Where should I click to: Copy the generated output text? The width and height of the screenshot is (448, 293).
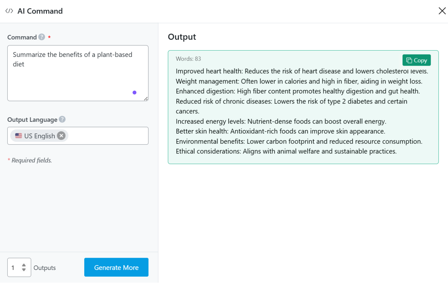(x=416, y=60)
